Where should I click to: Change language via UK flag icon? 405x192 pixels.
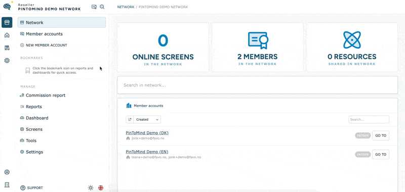pos(101,188)
